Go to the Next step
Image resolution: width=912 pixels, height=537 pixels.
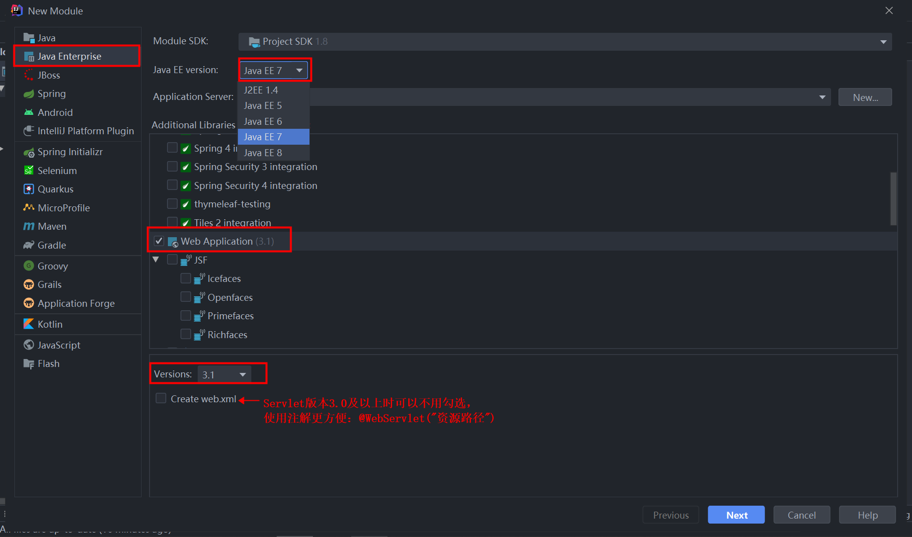pyautogui.click(x=736, y=515)
